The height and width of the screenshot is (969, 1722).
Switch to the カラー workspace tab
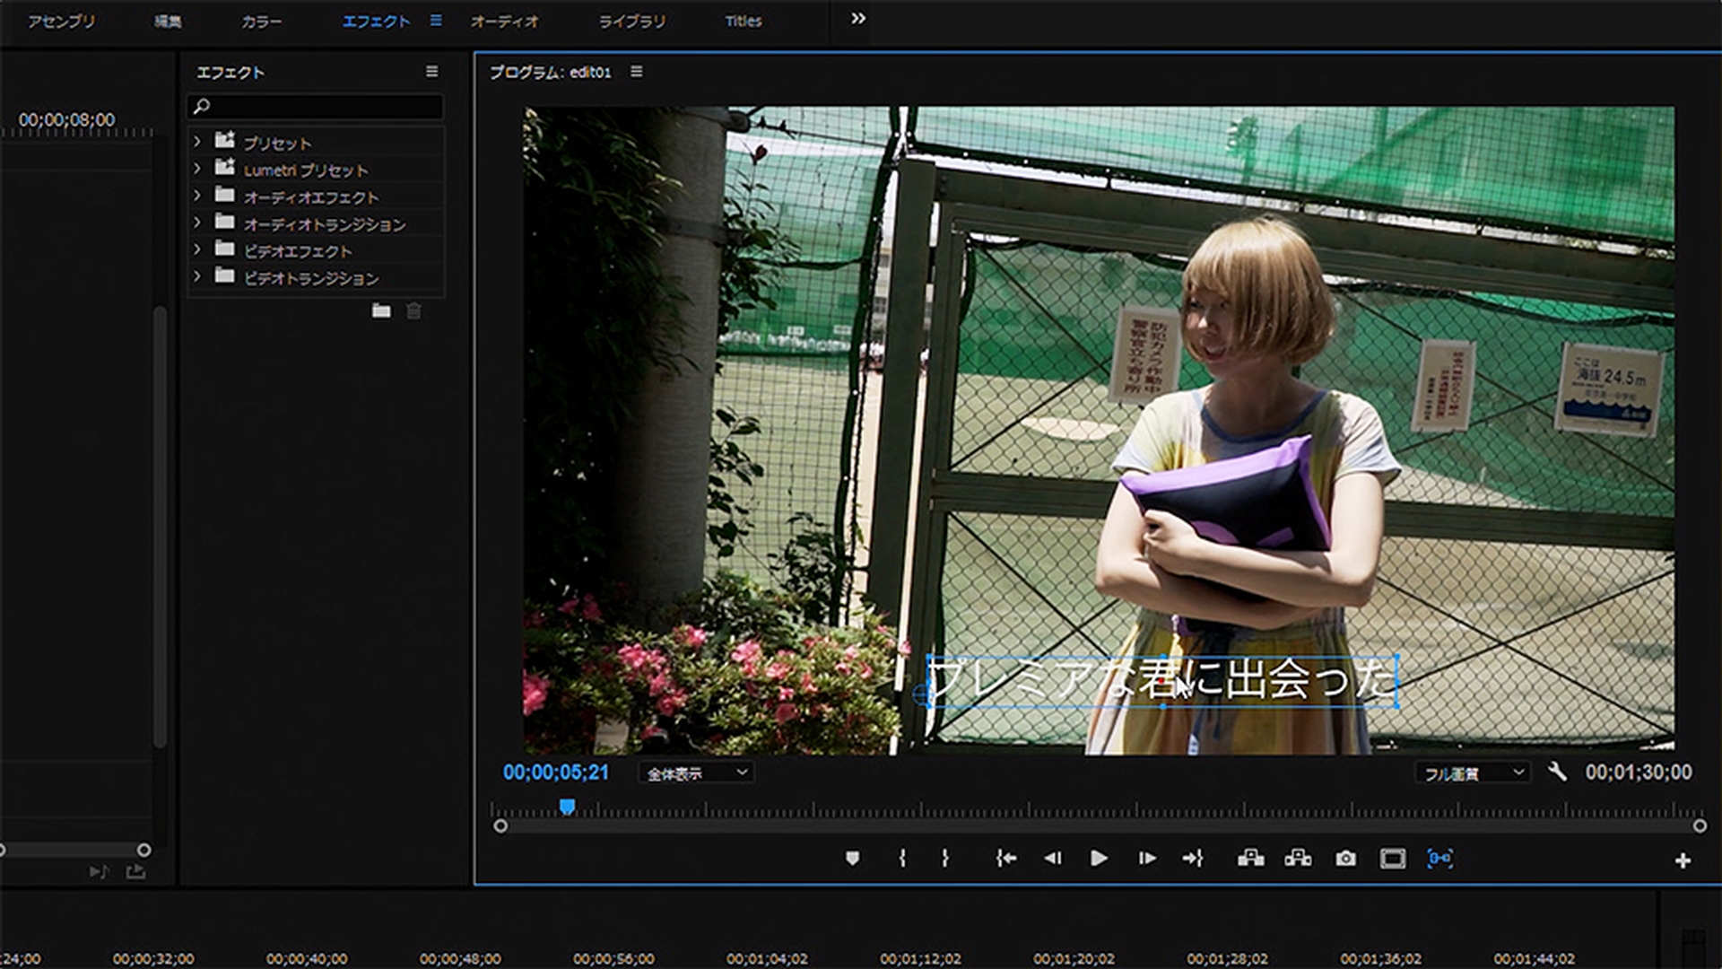[261, 22]
